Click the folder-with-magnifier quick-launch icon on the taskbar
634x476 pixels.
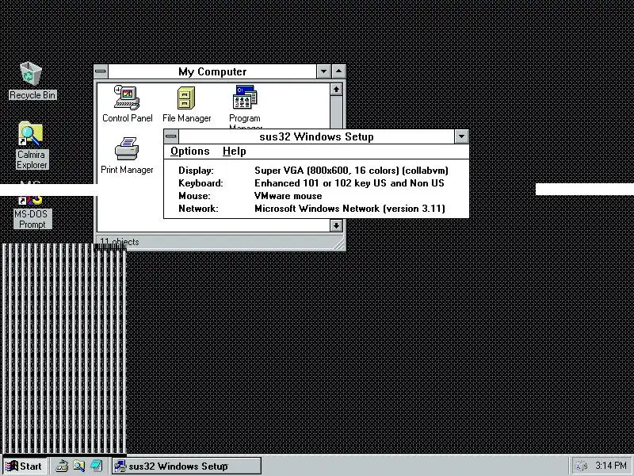pos(78,466)
